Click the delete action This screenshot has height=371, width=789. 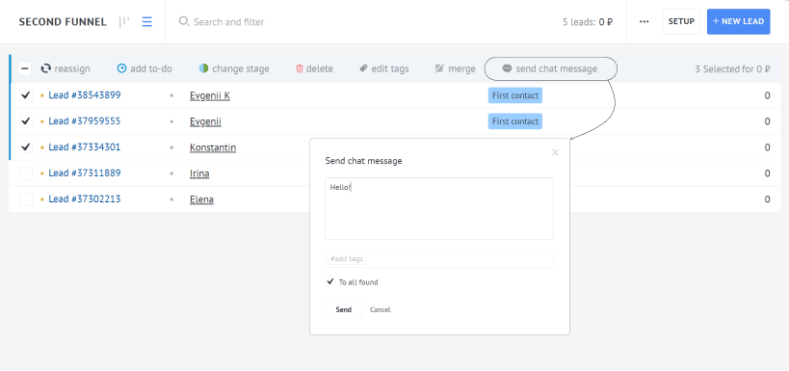[314, 68]
